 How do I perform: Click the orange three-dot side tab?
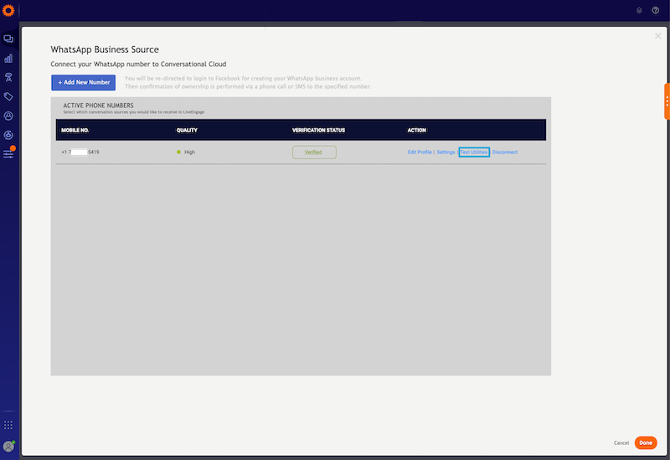(x=667, y=101)
